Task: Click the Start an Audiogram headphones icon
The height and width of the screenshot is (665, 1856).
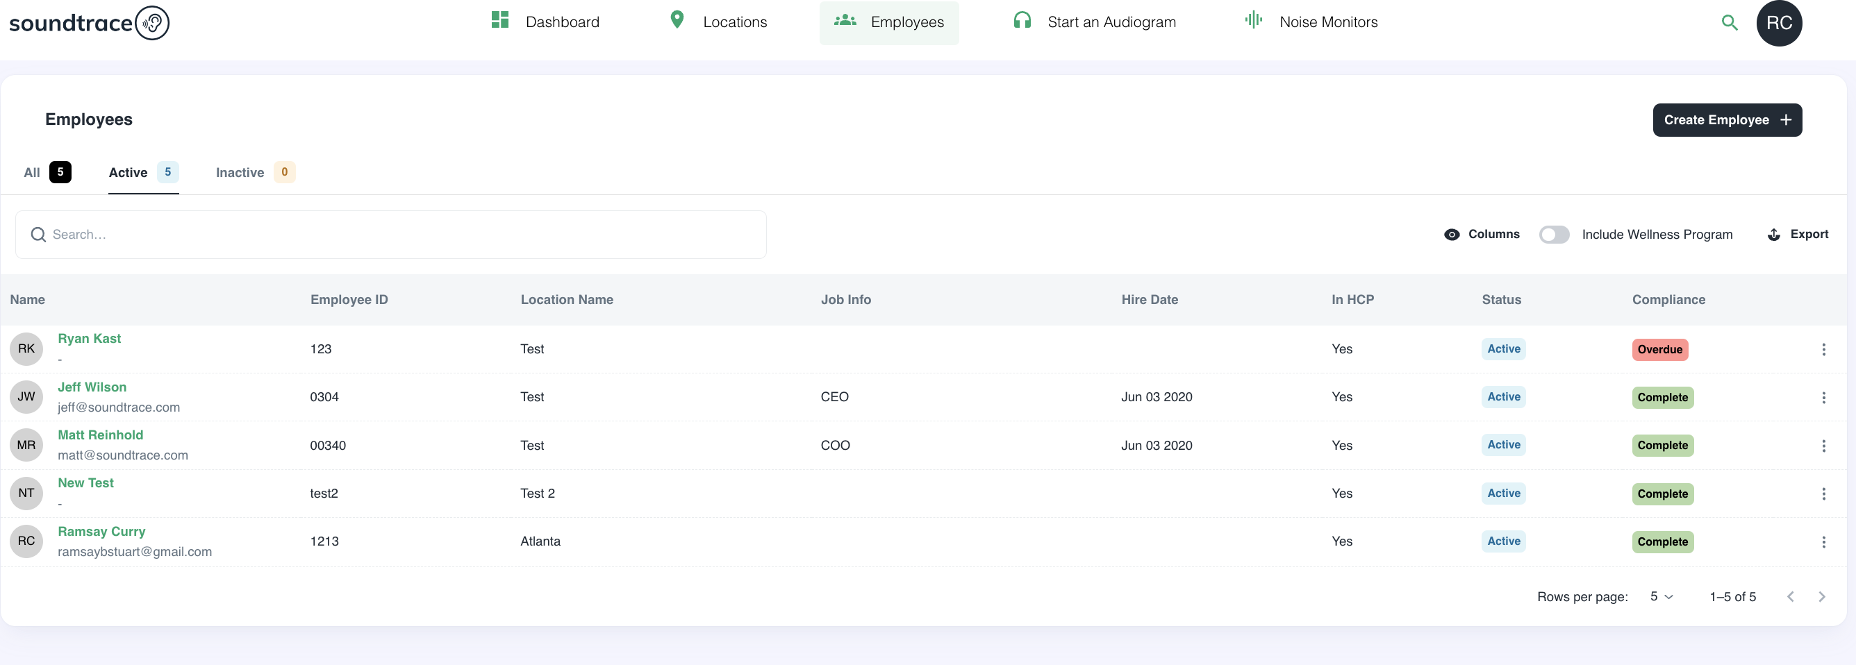Action: [x=1022, y=20]
